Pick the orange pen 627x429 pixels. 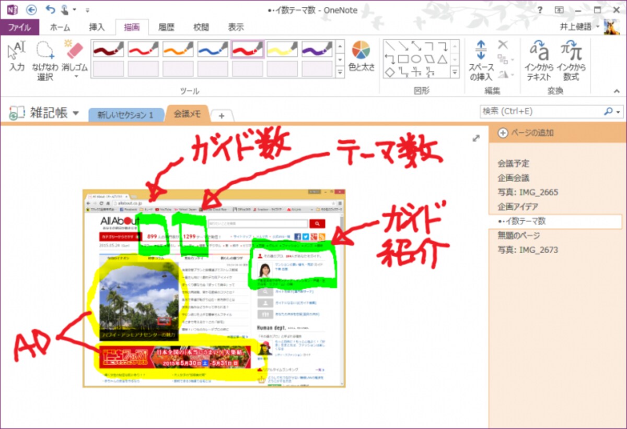pos(178,50)
